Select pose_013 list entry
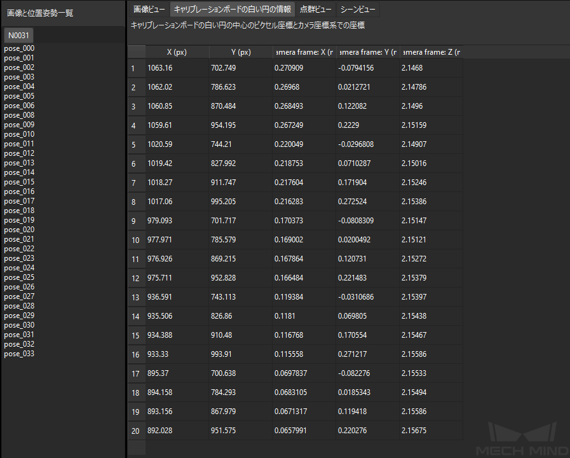The height and width of the screenshot is (458, 570). (x=19, y=163)
